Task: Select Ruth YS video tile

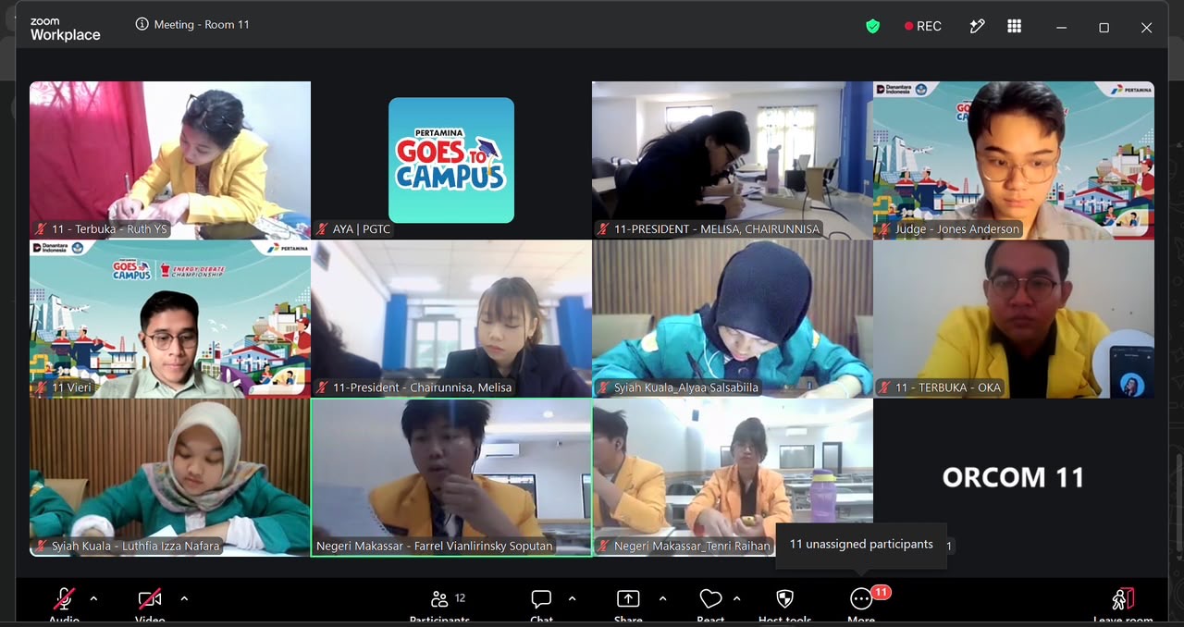Action: (170, 160)
